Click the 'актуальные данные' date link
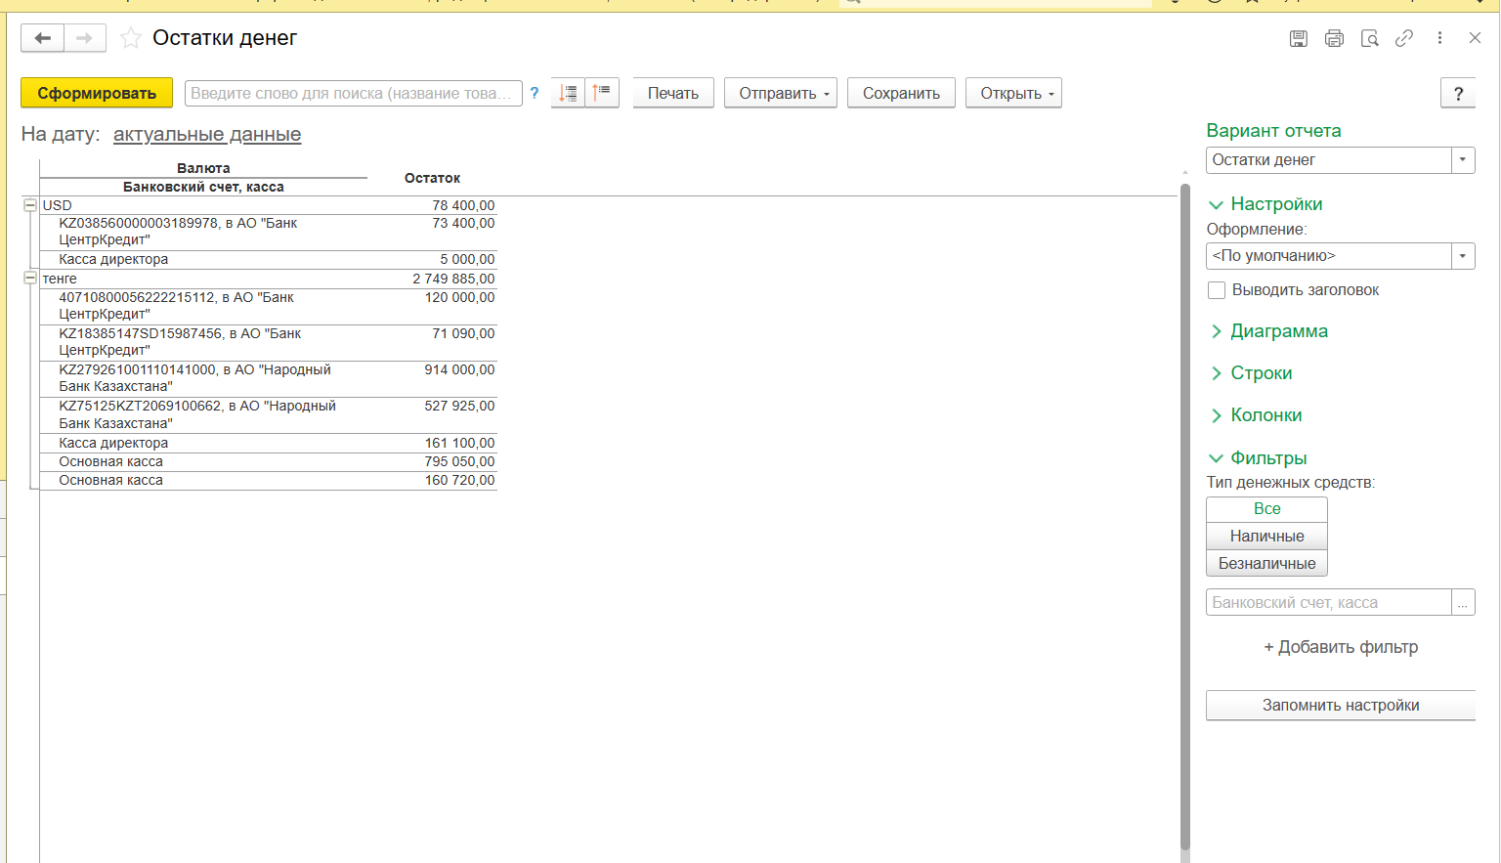The height and width of the screenshot is (863, 1501). click(x=207, y=135)
